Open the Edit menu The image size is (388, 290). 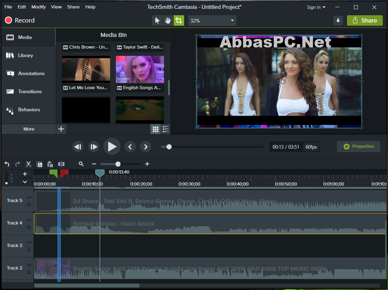pos(22,7)
